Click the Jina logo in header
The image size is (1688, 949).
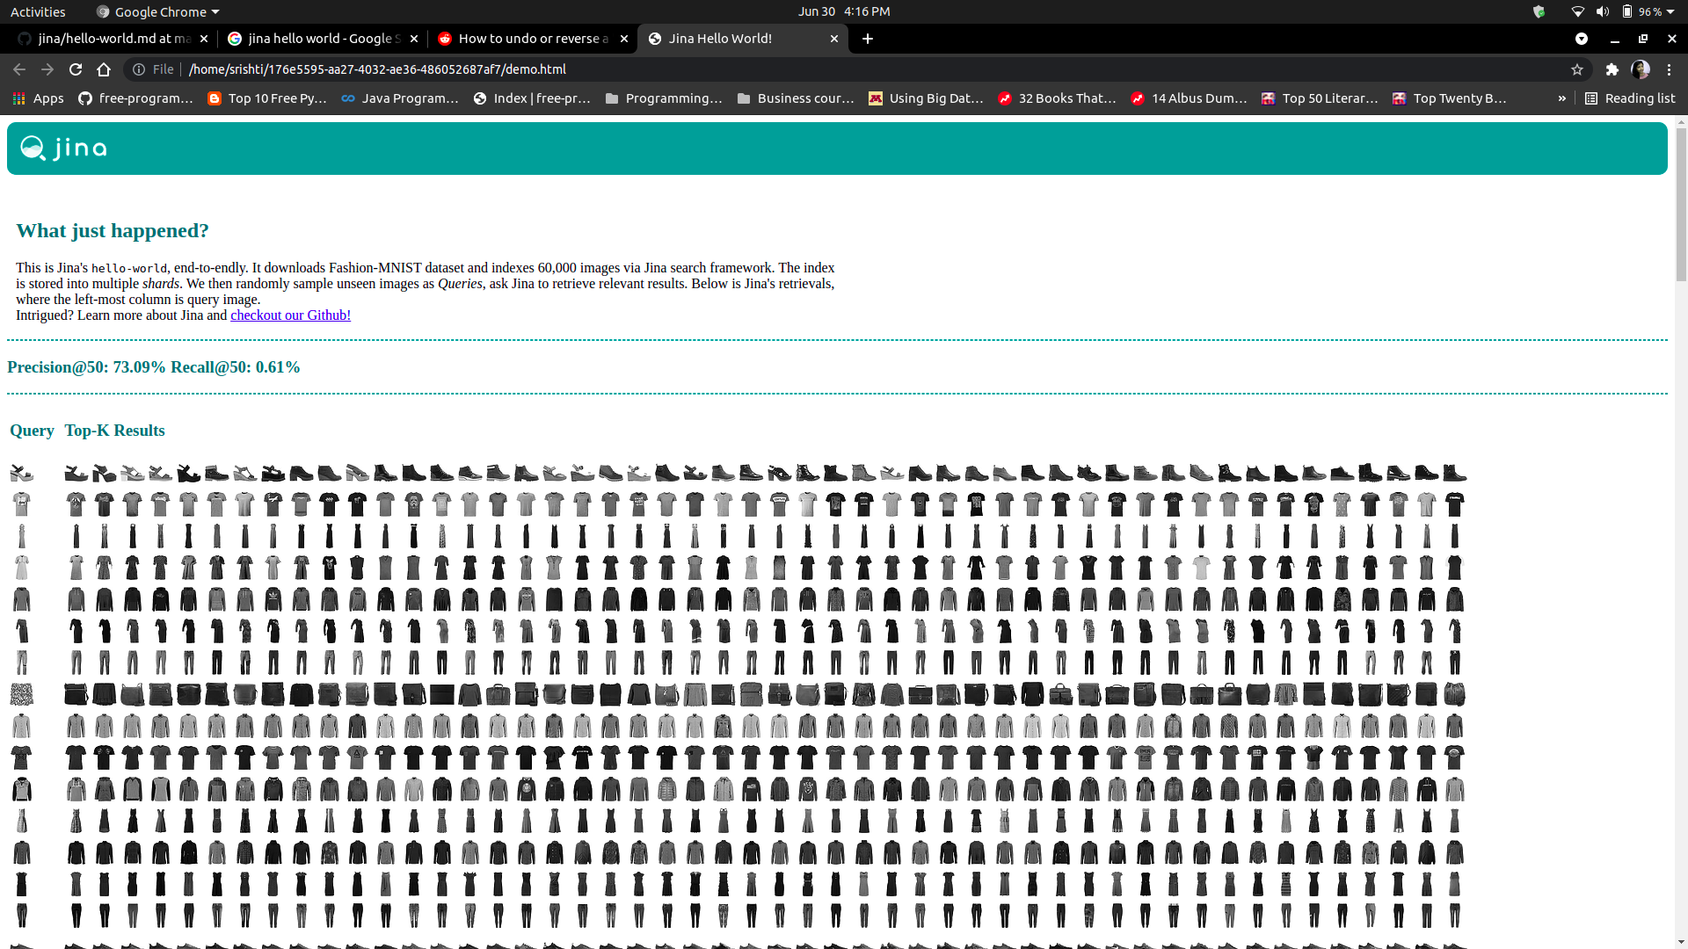point(64,148)
